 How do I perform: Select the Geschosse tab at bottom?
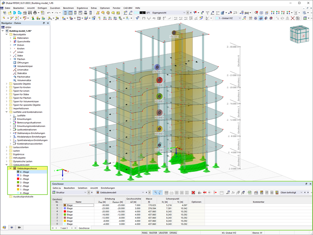pos(84,228)
